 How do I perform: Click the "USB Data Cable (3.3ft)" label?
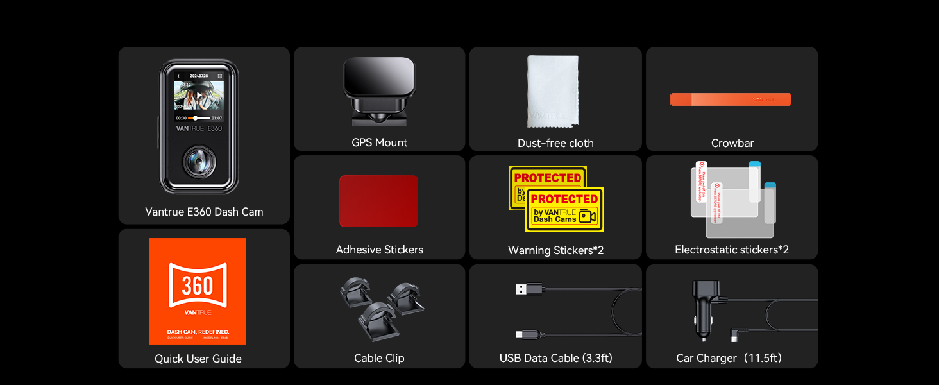point(555,358)
